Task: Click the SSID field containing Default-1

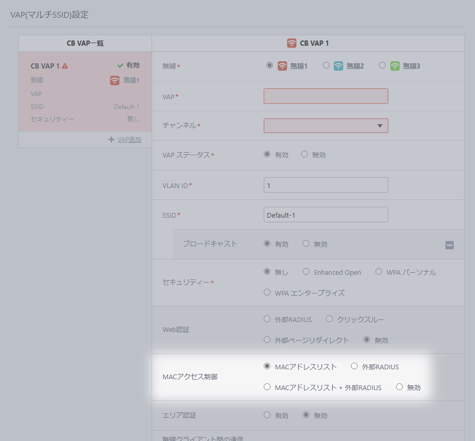Action: coord(325,215)
